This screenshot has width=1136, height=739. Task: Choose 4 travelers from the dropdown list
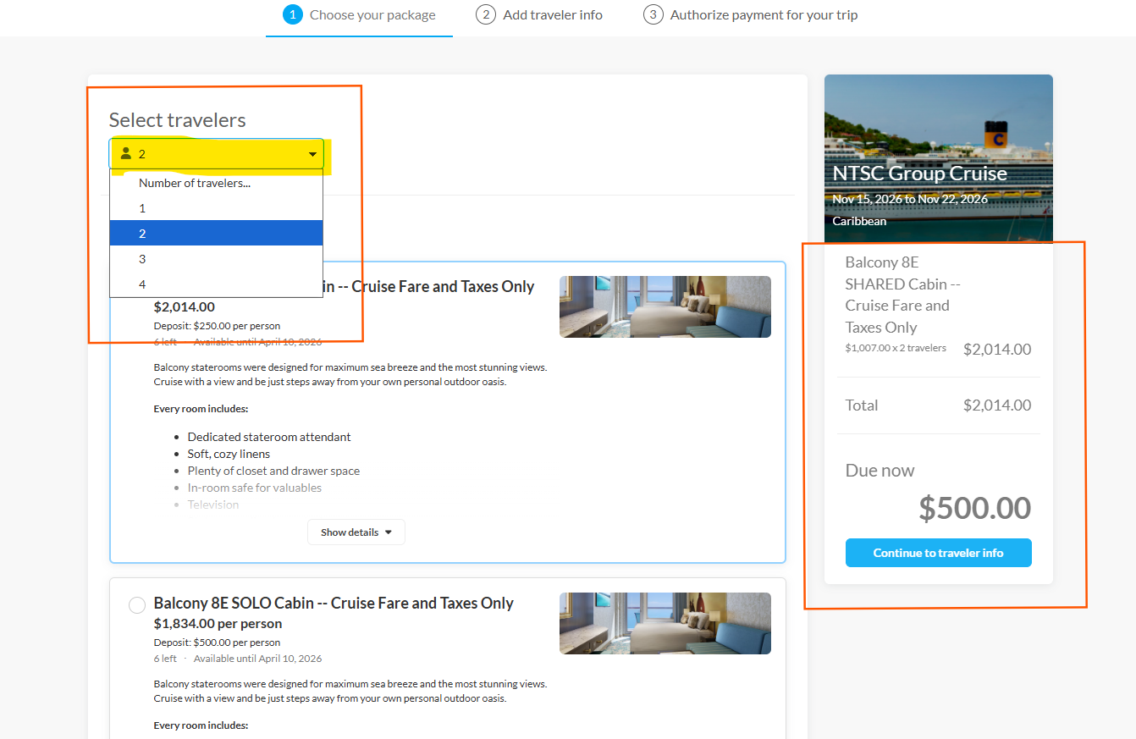pyautogui.click(x=216, y=284)
